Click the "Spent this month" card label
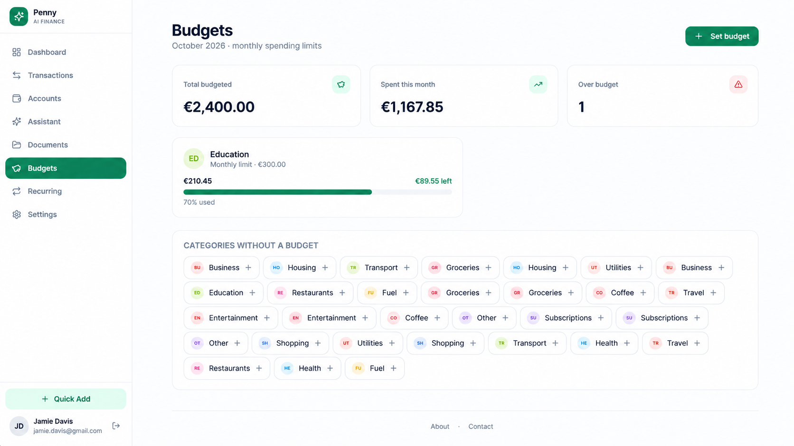 408,84
